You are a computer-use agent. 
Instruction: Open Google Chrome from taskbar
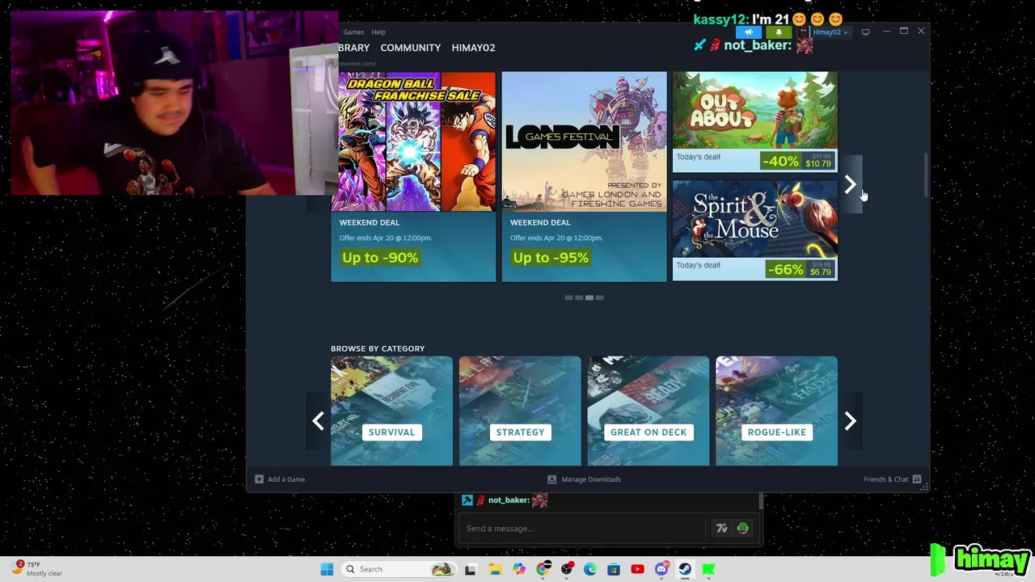click(543, 569)
